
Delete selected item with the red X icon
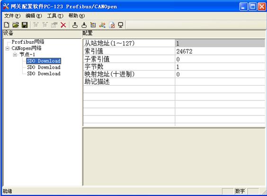[x=63, y=25]
